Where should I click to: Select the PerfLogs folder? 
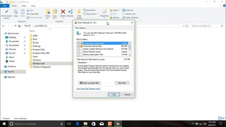[37, 46]
